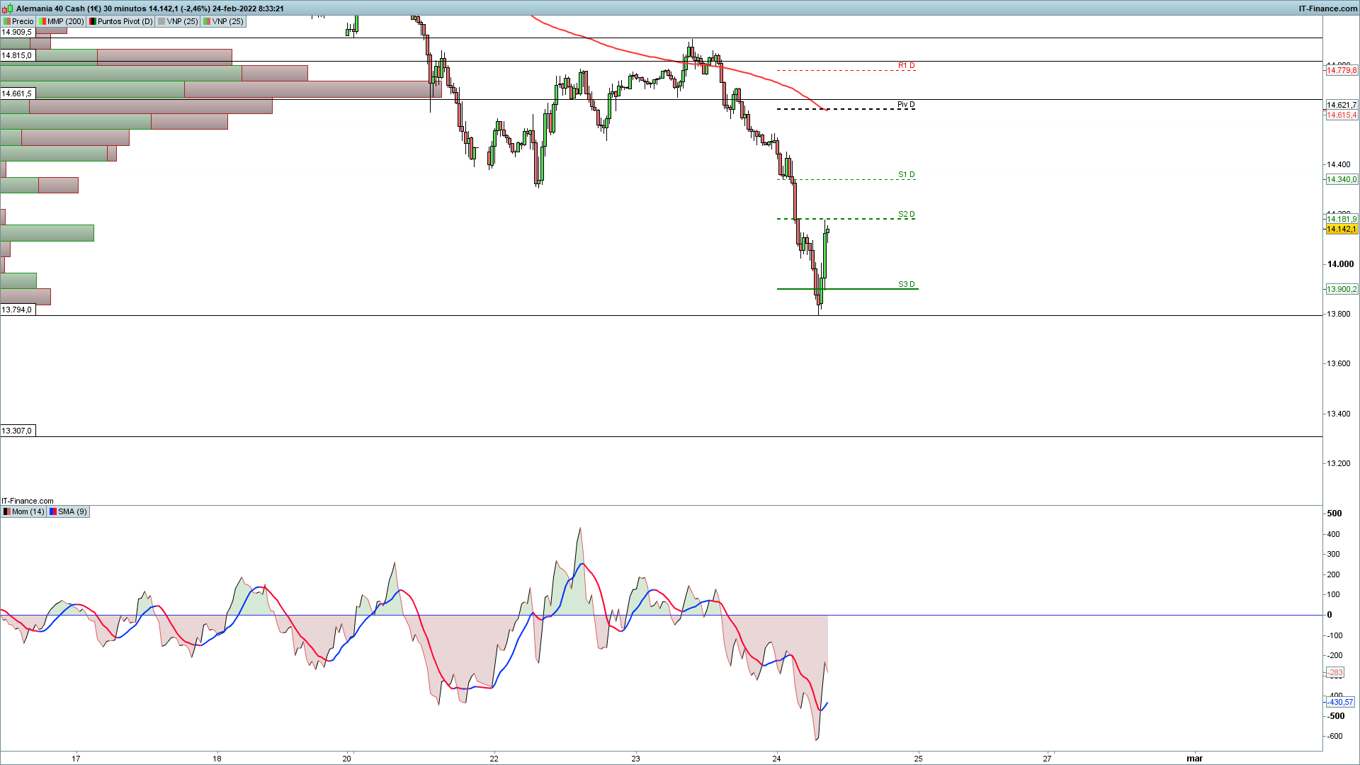Click the 14.340,0 green axis price tag
1360x765 pixels.
[1342, 179]
